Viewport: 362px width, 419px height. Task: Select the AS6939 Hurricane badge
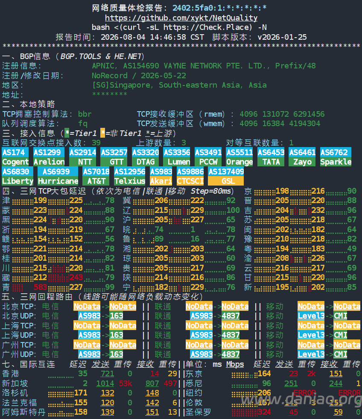click(58, 176)
